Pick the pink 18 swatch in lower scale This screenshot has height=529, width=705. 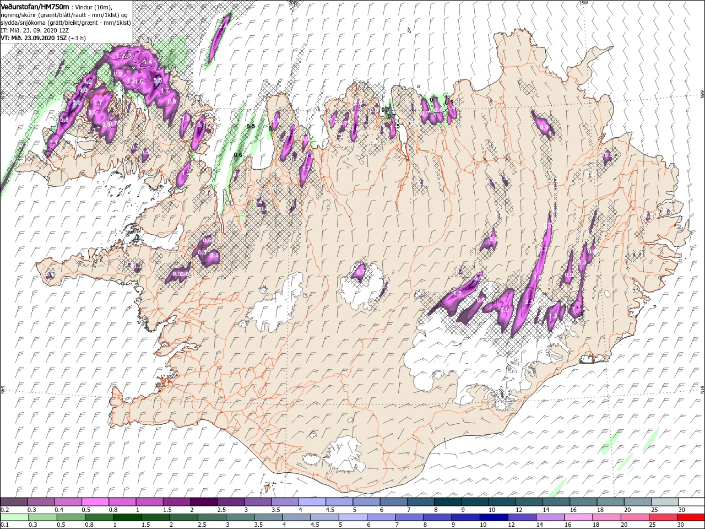click(606, 517)
